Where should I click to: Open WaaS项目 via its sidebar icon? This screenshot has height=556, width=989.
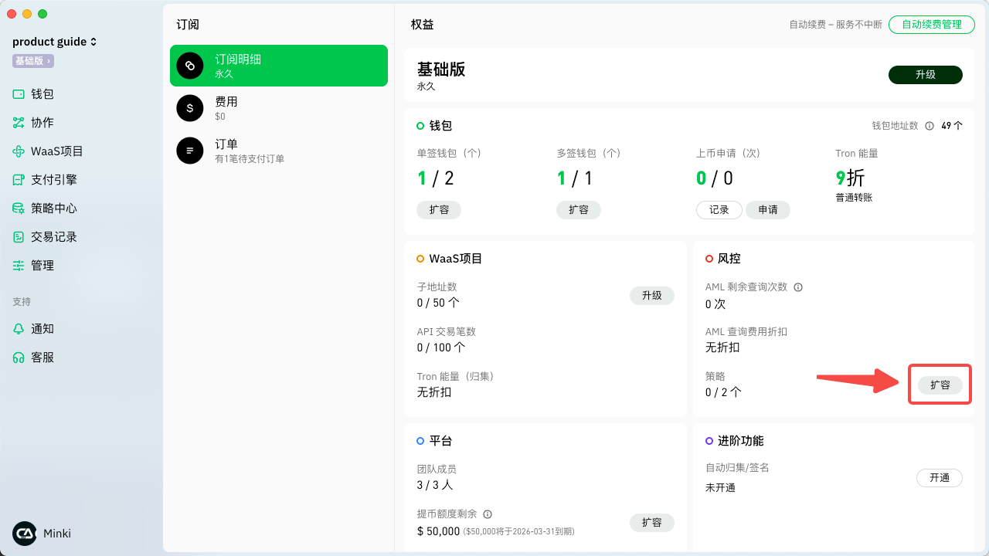click(x=19, y=151)
